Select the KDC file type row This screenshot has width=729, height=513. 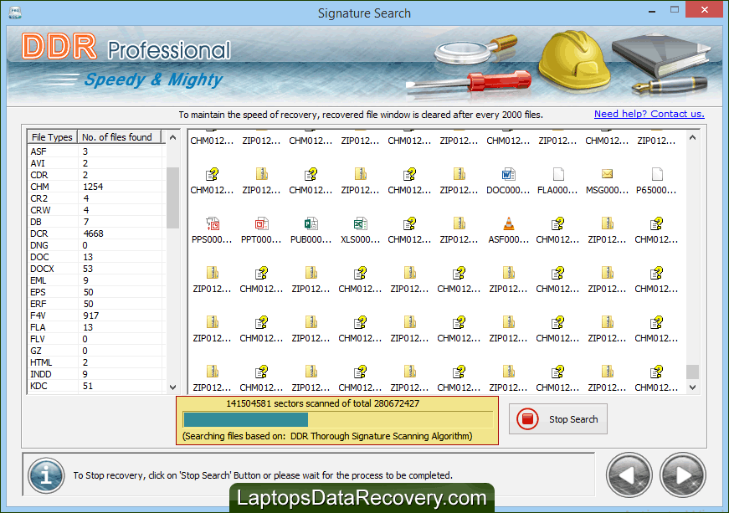pyautogui.click(x=96, y=386)
